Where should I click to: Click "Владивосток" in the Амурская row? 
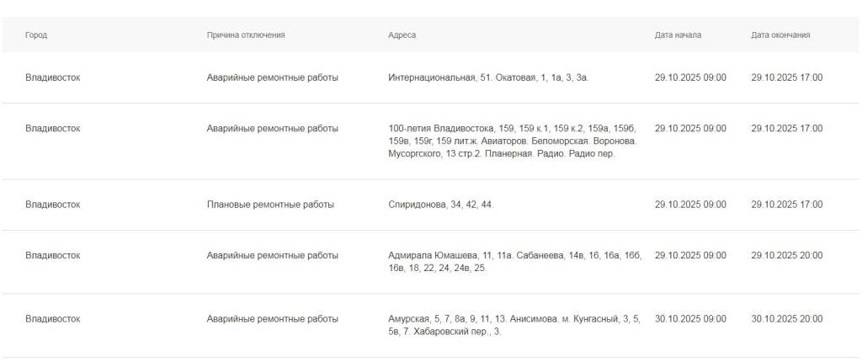(x=53, y=319)
